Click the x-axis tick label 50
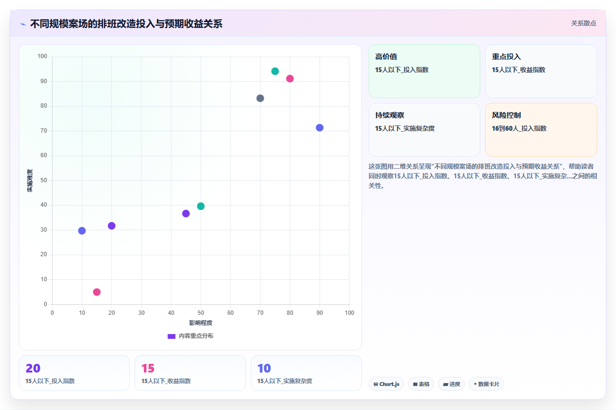Image resolution: width=616 pixels, height=410 pixels. (x=201, y=313)
